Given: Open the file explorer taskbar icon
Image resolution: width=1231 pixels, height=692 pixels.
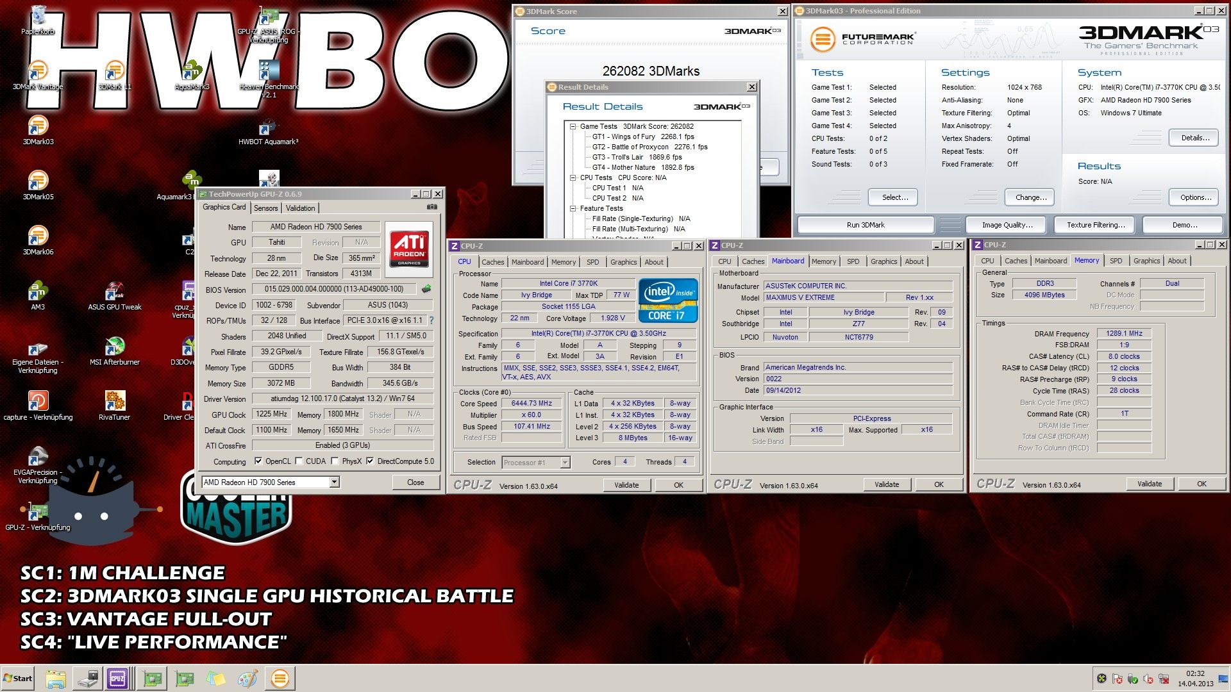Looking at the screenshot, I should [x=56, y=679].
